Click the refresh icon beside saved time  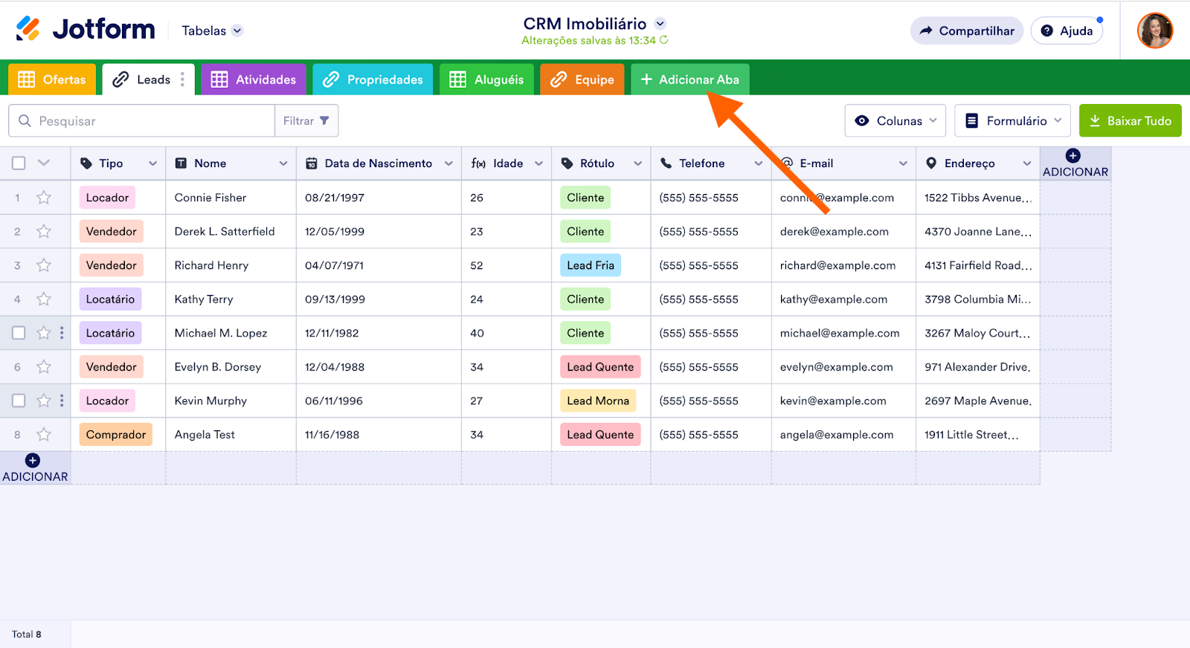(664, 40)
